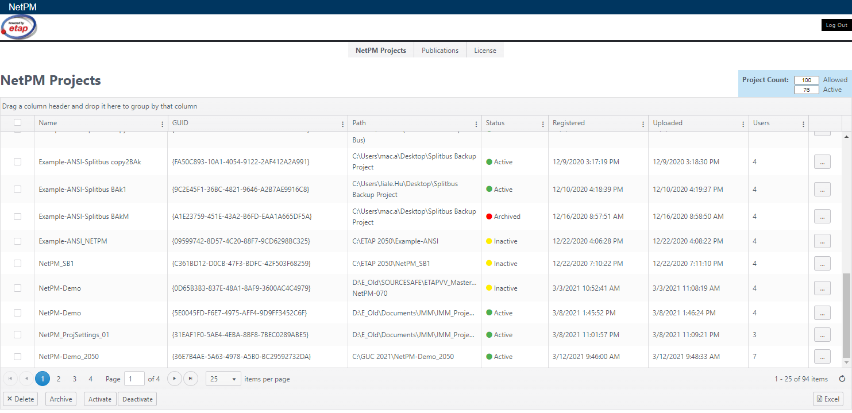Image resolution: width=852 pixels, height=413 pixels.
Task: Open options for NetPM-Demo row registered 3/8/2021 1:45:52 PM
Action: [x=822, y=313]
